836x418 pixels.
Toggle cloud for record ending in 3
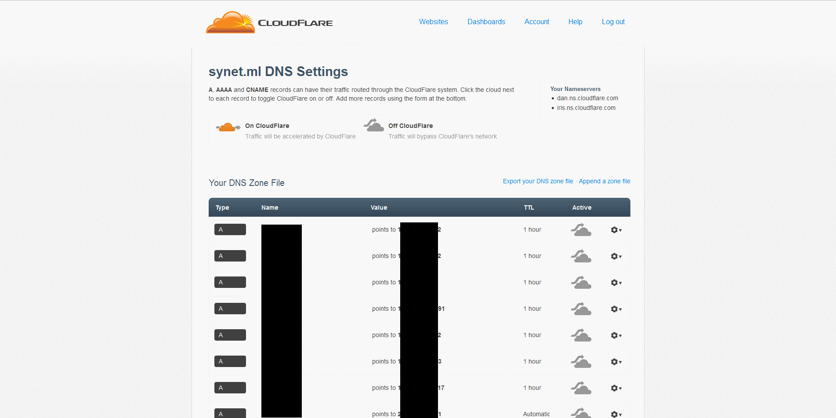point(581,362)
